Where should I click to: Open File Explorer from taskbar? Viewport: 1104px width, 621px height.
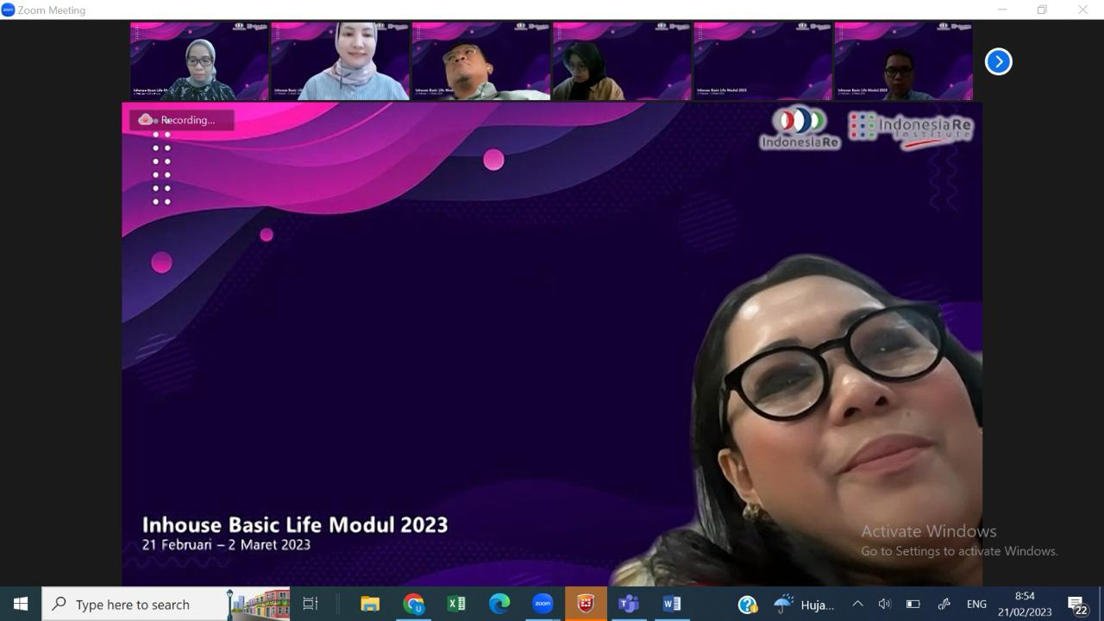[370, 604]
